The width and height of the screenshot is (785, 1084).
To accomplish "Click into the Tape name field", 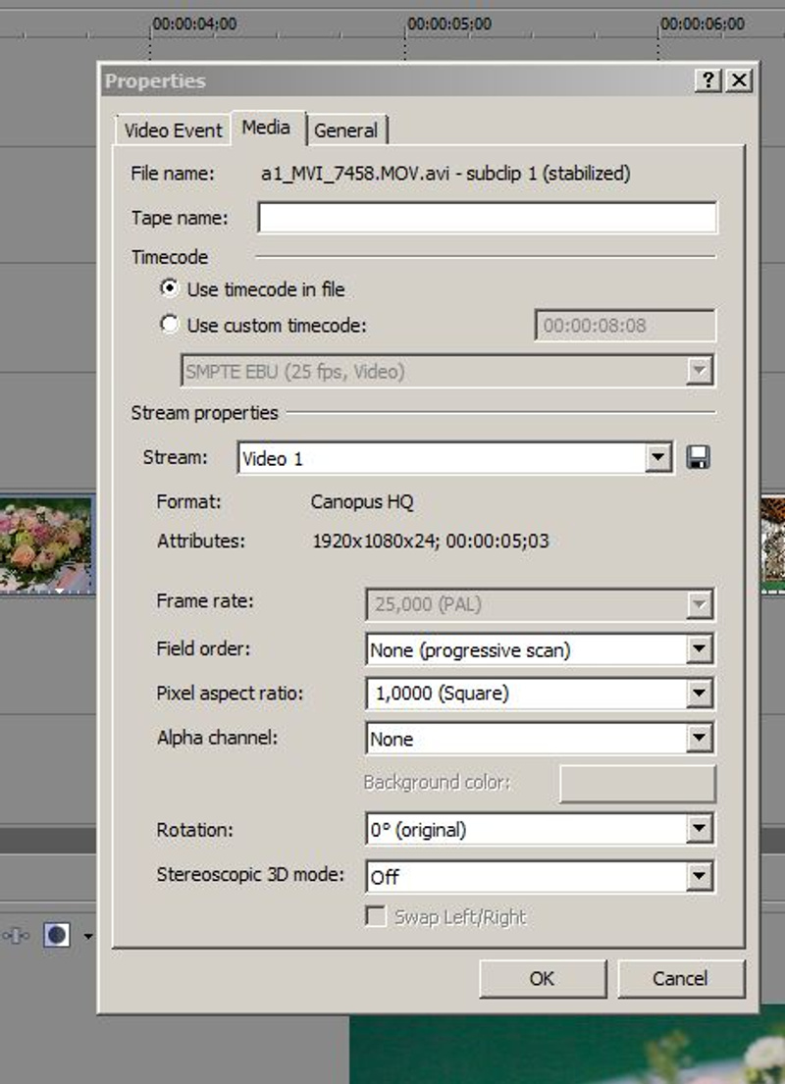I will coord(487,218).
